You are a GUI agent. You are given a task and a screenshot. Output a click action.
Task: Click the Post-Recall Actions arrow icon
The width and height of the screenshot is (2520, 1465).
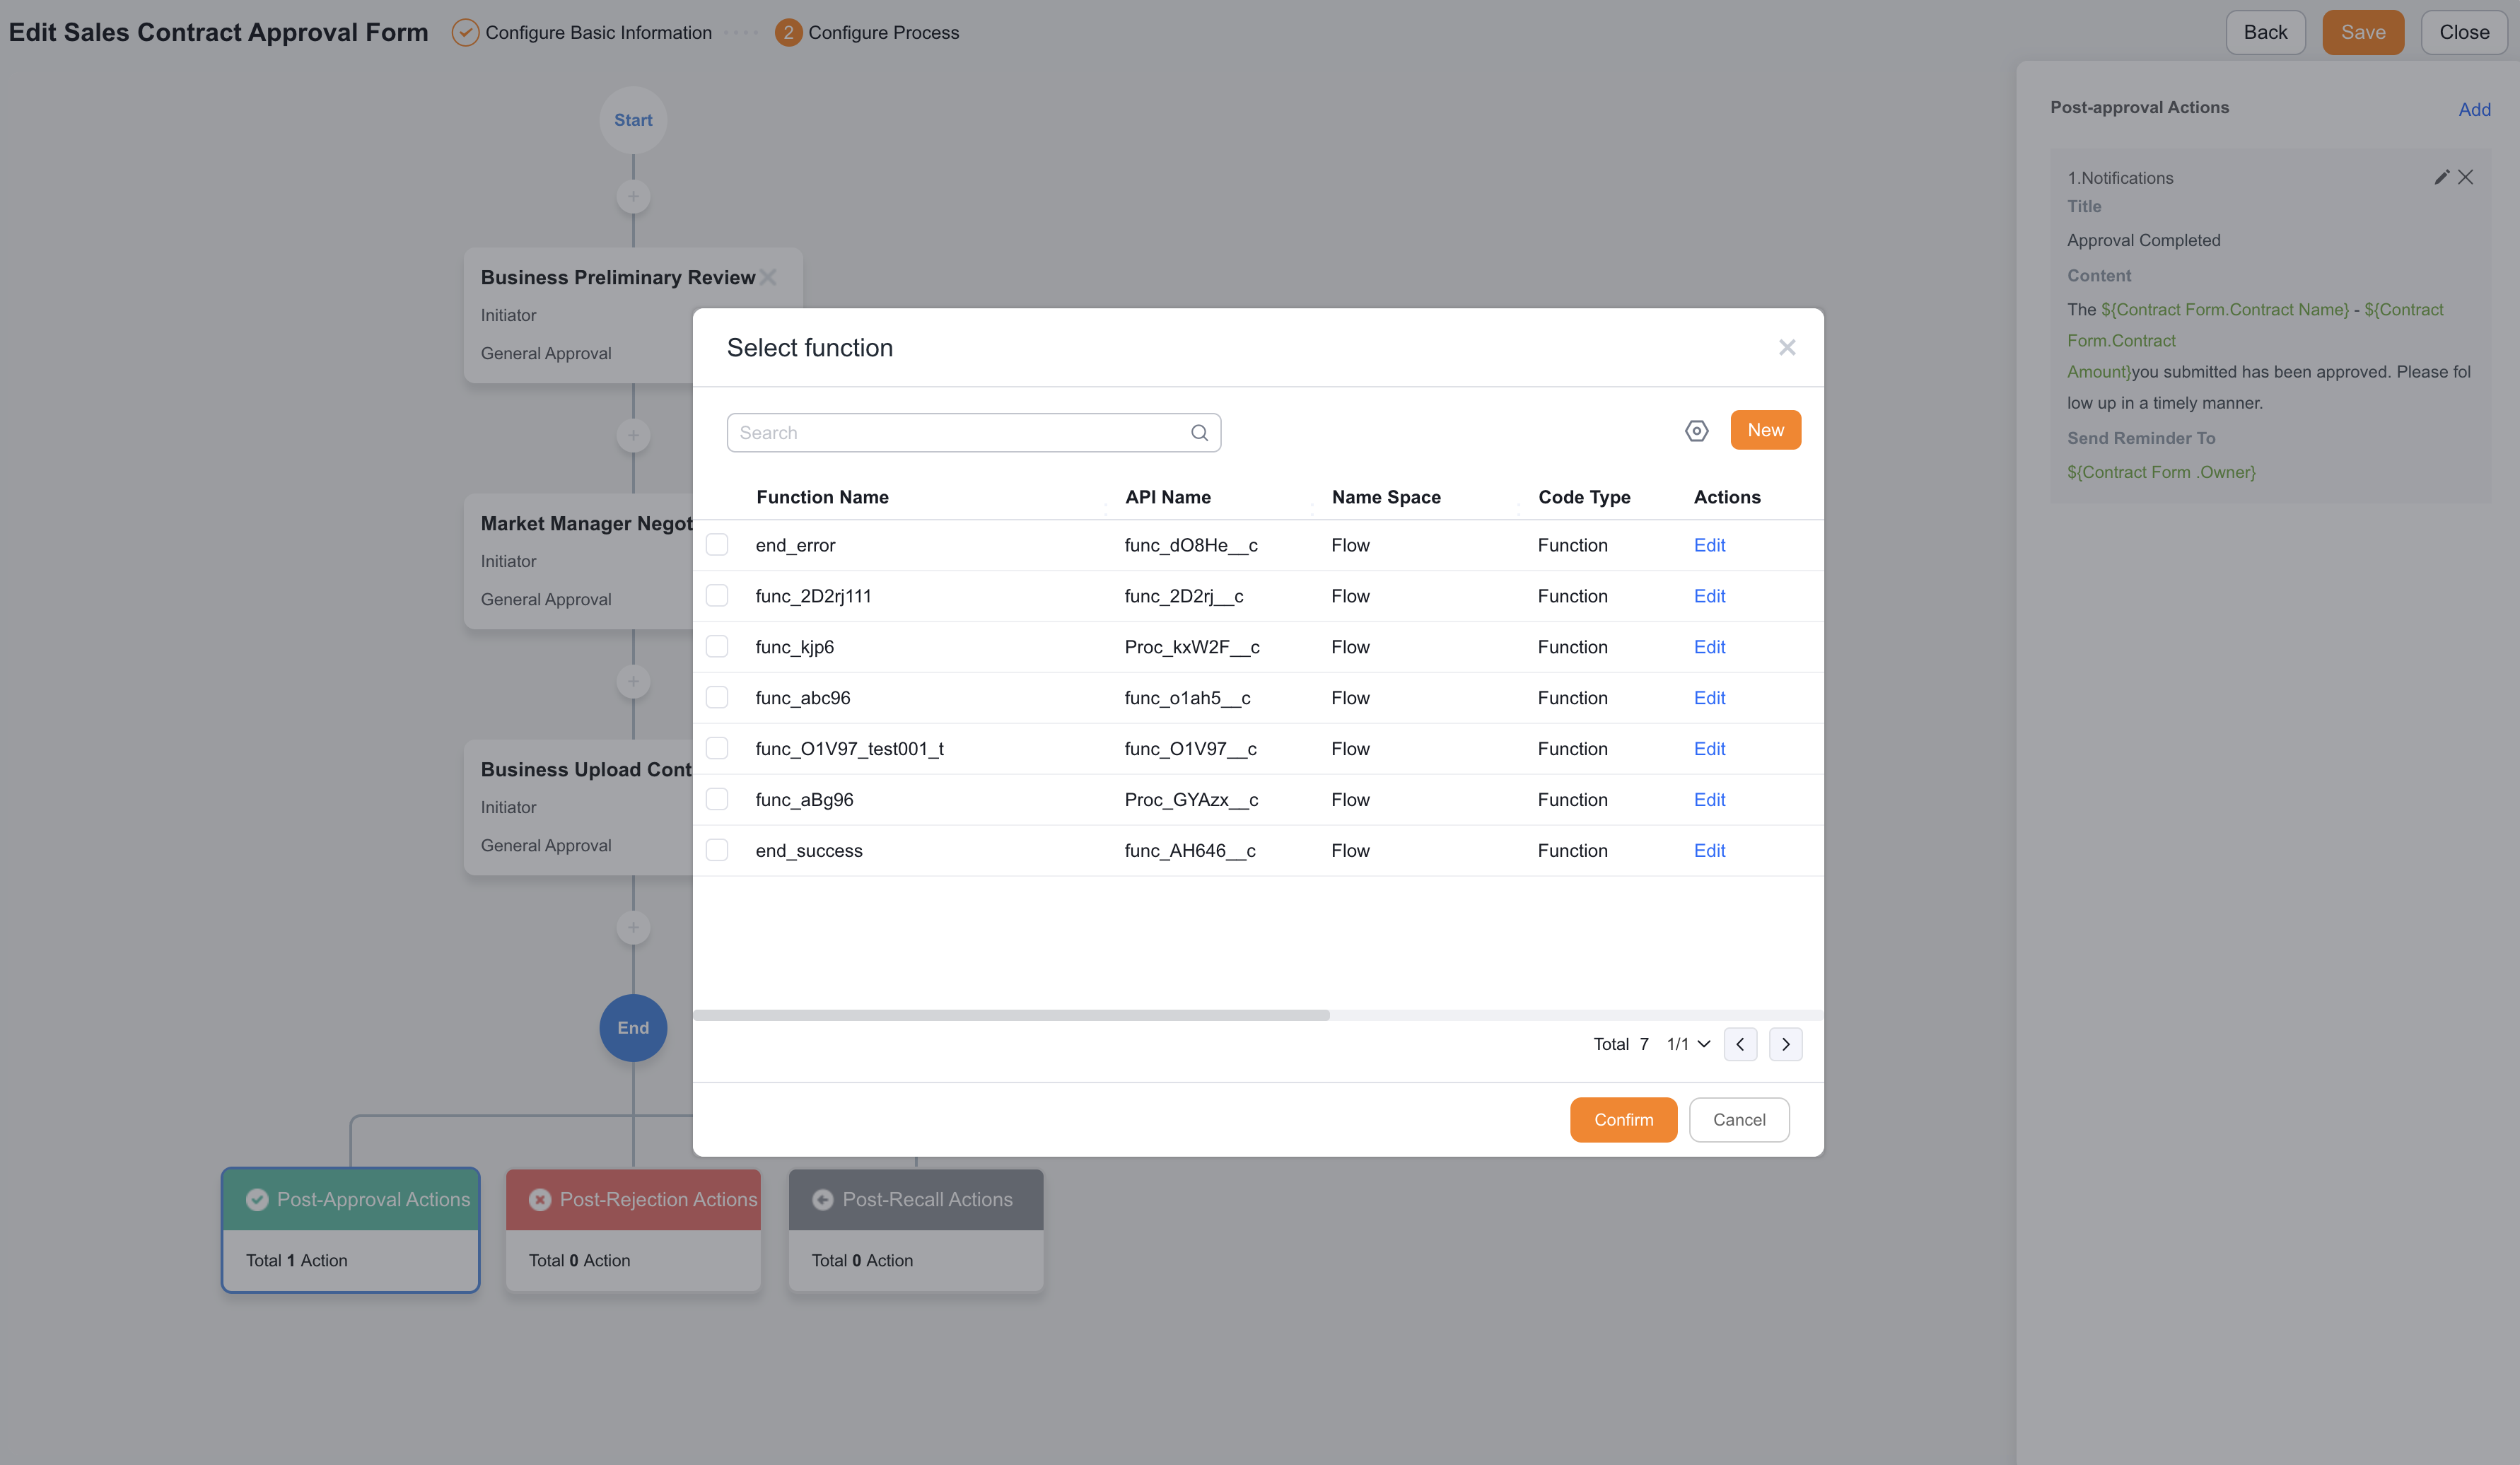822,1199
